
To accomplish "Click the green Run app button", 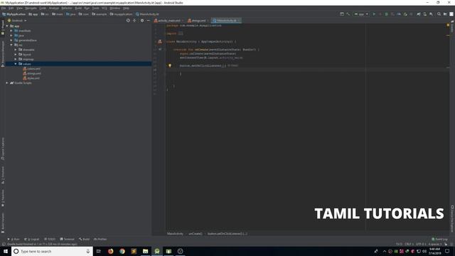I will click(374, 14).
